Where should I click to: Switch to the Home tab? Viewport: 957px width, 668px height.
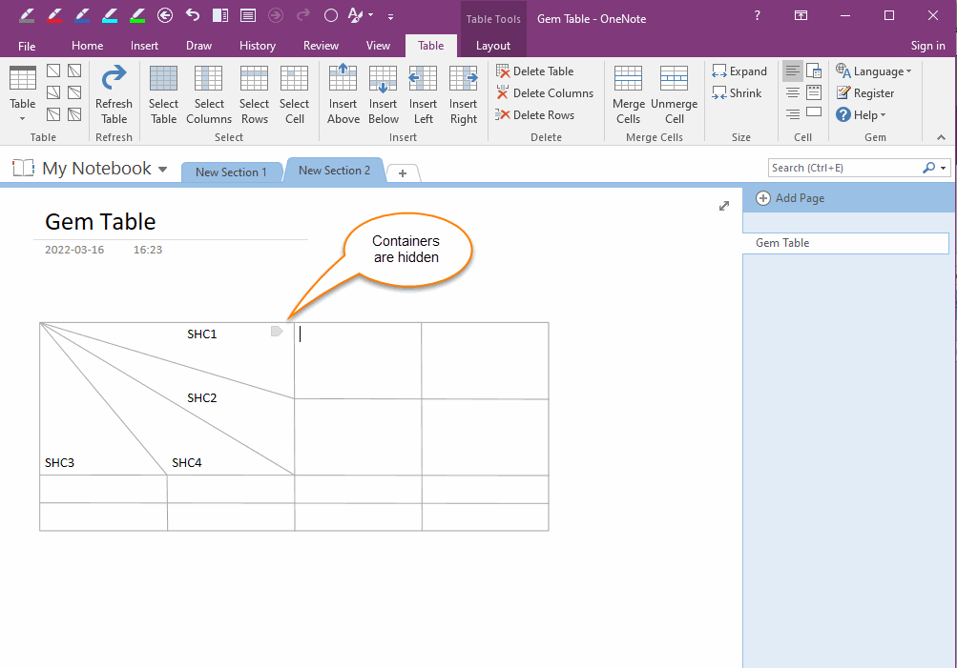tap(87, 46)
